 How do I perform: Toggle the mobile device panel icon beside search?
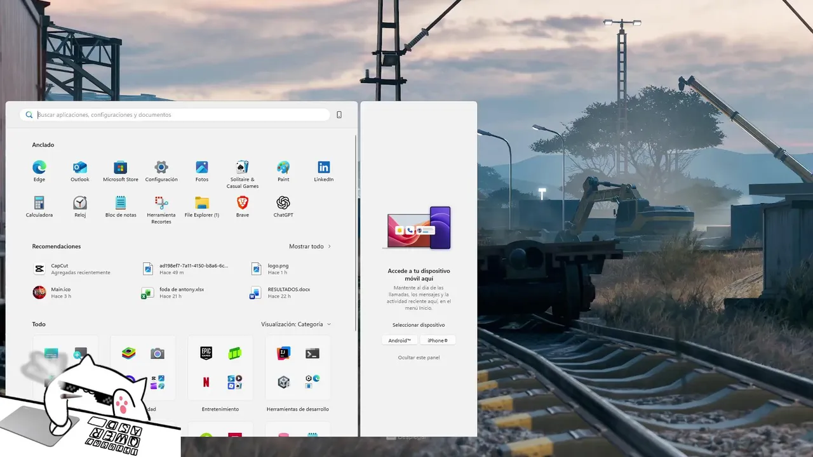pyautogui.click(x=339, y=115)
